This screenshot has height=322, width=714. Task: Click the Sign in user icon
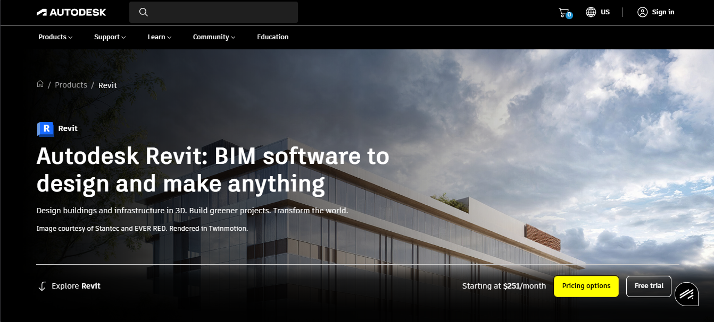[x=642, y=12]
